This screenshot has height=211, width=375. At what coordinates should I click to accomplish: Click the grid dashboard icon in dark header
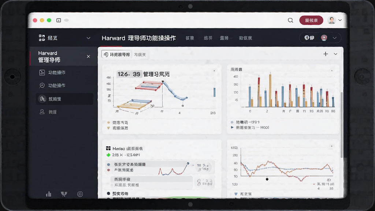(x=42, y=38)
